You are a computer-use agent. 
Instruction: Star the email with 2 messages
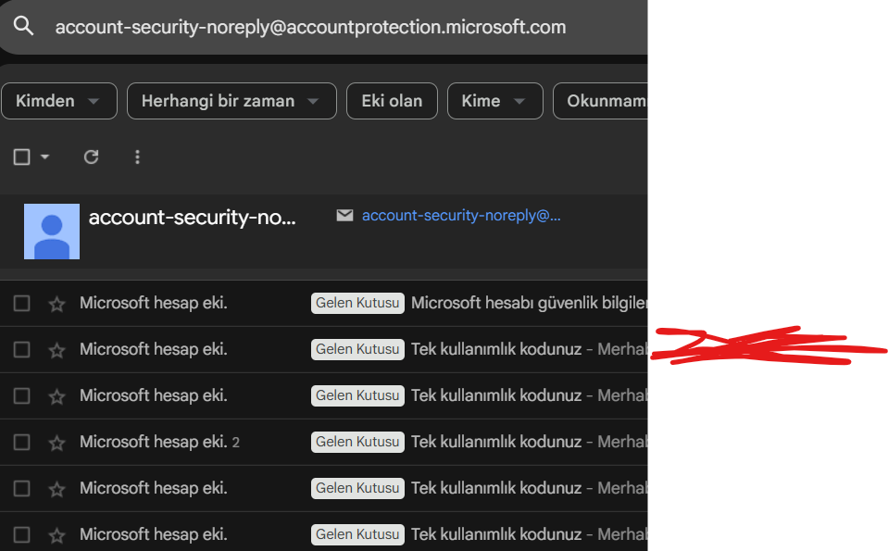[56, 443]
